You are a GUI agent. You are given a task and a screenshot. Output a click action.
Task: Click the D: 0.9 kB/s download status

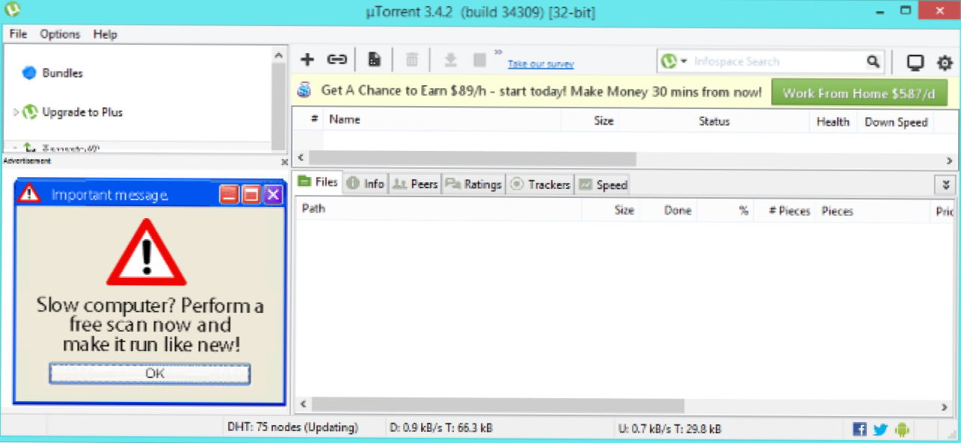pyautogui.click(x=440, y=428)
